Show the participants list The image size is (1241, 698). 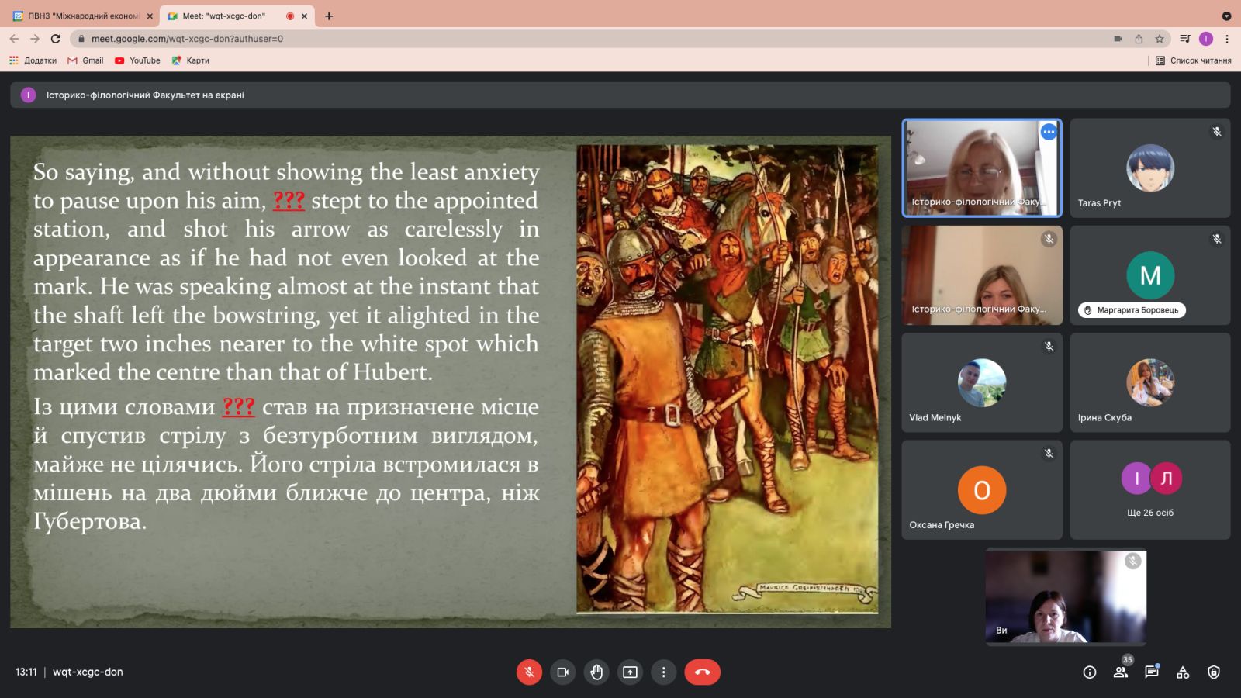click(1121, 672)
